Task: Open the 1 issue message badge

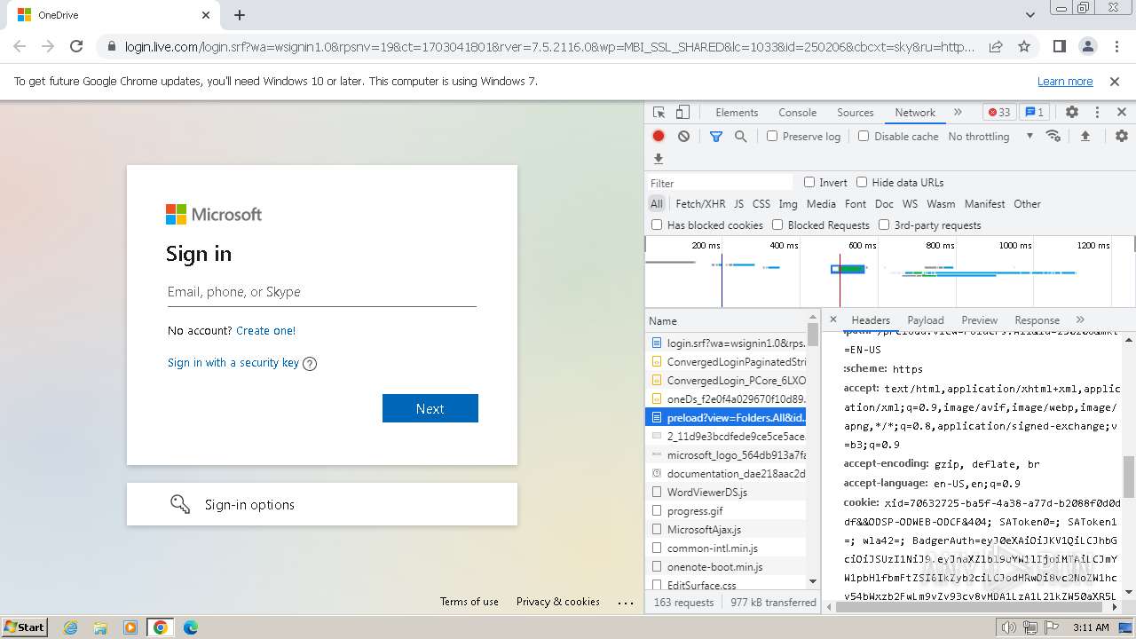Action: coord(1034,113)
